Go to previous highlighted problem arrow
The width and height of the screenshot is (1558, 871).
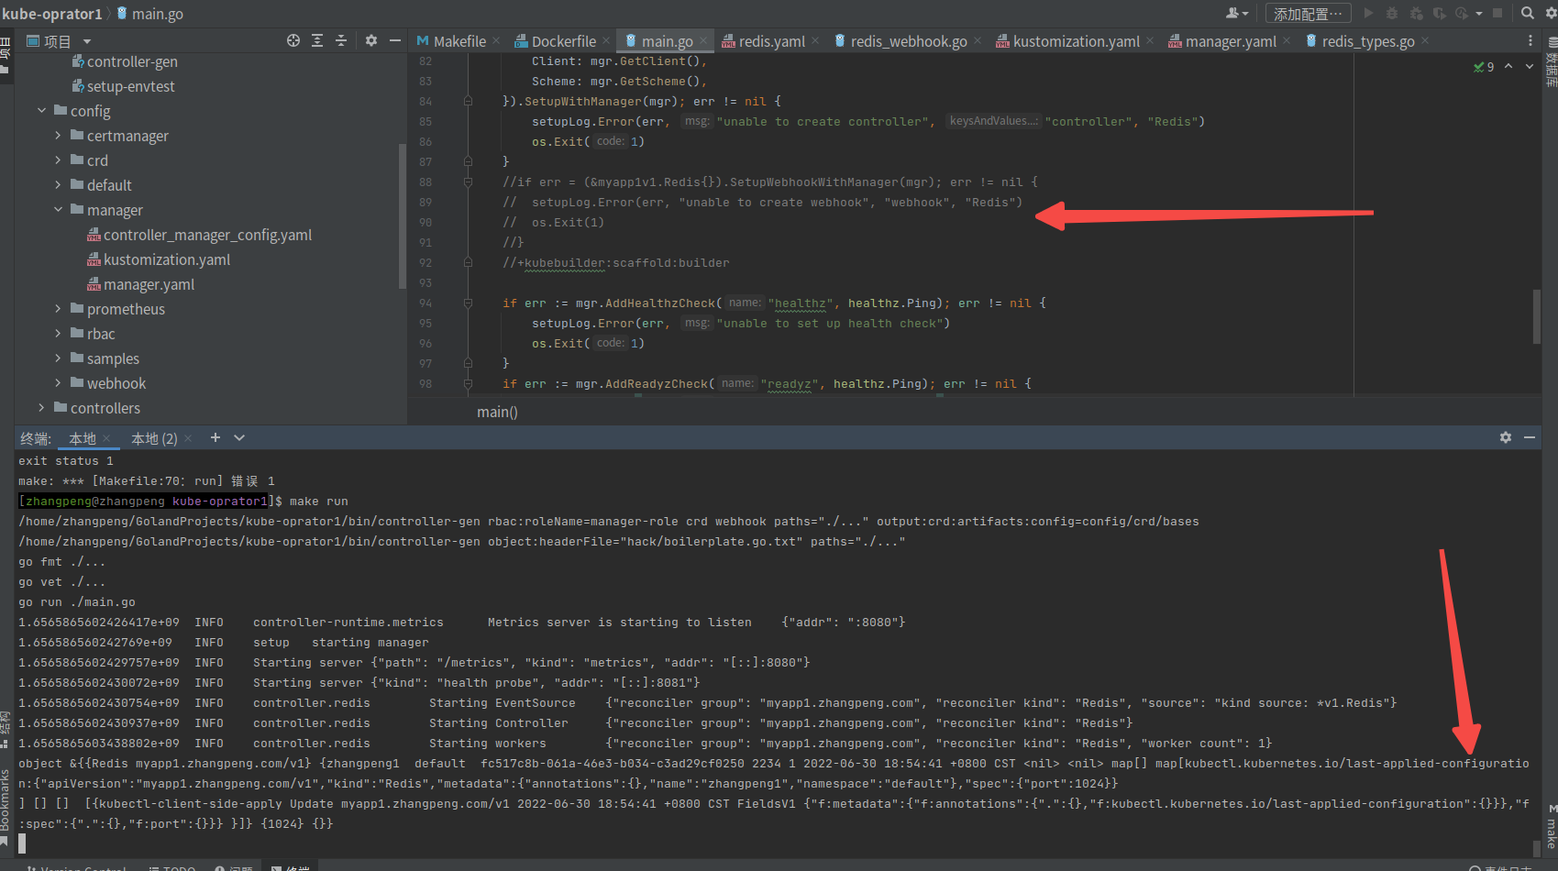pyautogui.click(x=1508, y=67)
